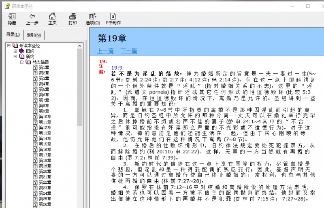This screenshot has width=324, height=208.
Task: Collapse the 马太福音 tree node
Action: 22,62
